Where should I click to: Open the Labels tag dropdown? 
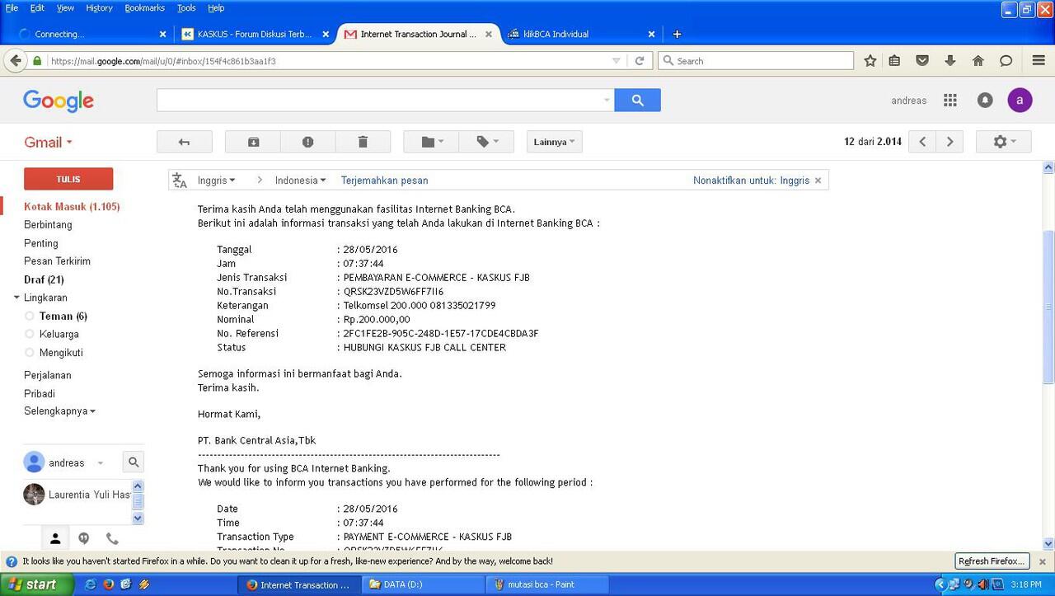pyautogui.click(x=486, y=142)
